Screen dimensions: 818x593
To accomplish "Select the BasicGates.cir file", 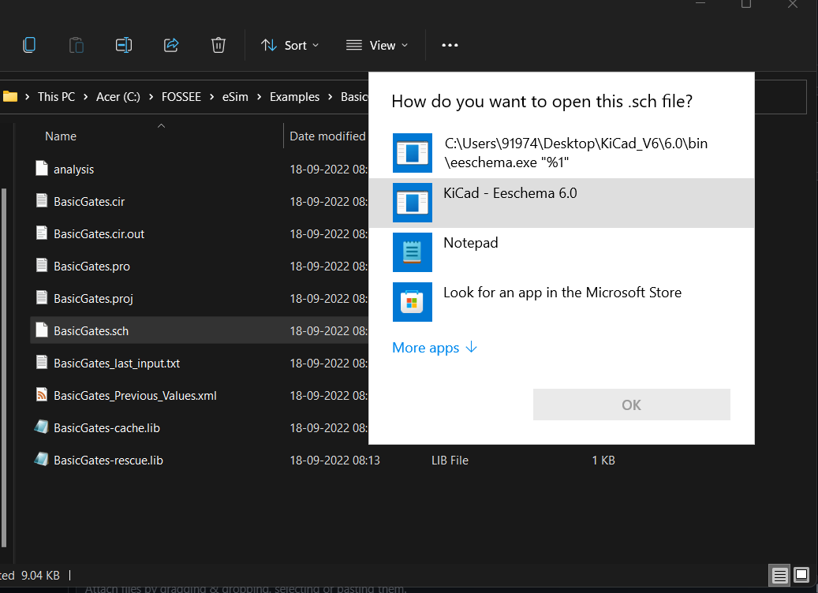I will point(88,202).
